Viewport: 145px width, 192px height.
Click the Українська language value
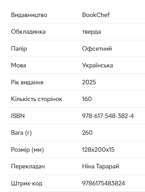[98, 65]
